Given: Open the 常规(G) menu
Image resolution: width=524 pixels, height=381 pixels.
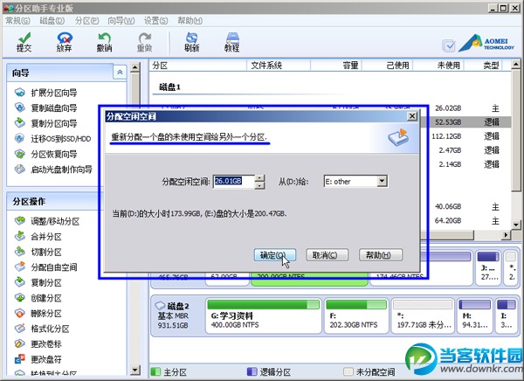Looking at the screenshot, I should [x=17, y=21].
